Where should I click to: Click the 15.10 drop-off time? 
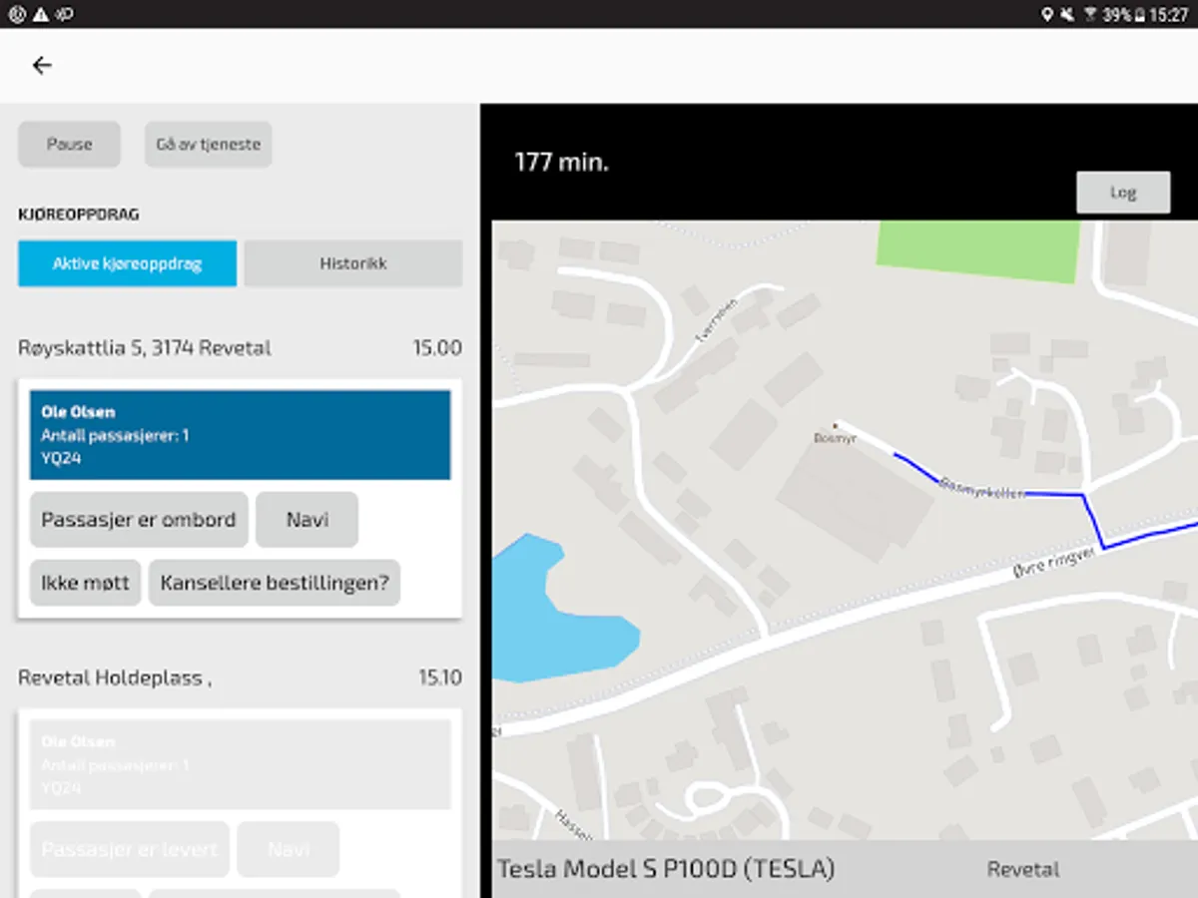[439, 678]
